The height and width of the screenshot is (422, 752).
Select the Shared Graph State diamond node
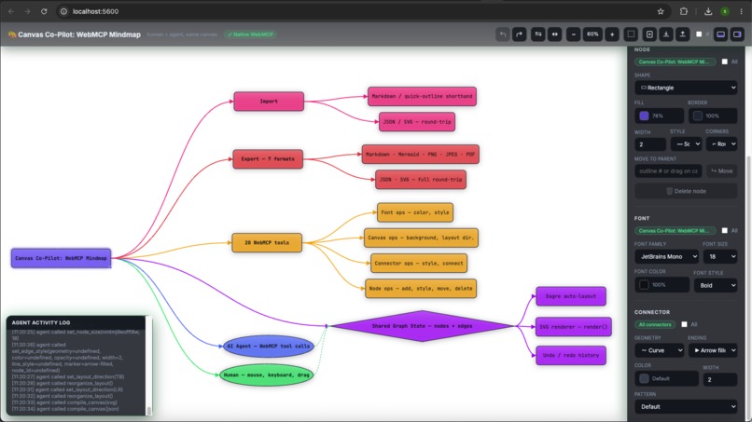422,326
